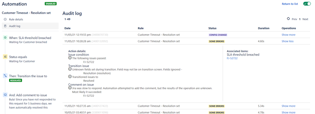Click the ENABLED badge next to Automation
The width and height of the screenshot is (315, 114).
51,3
